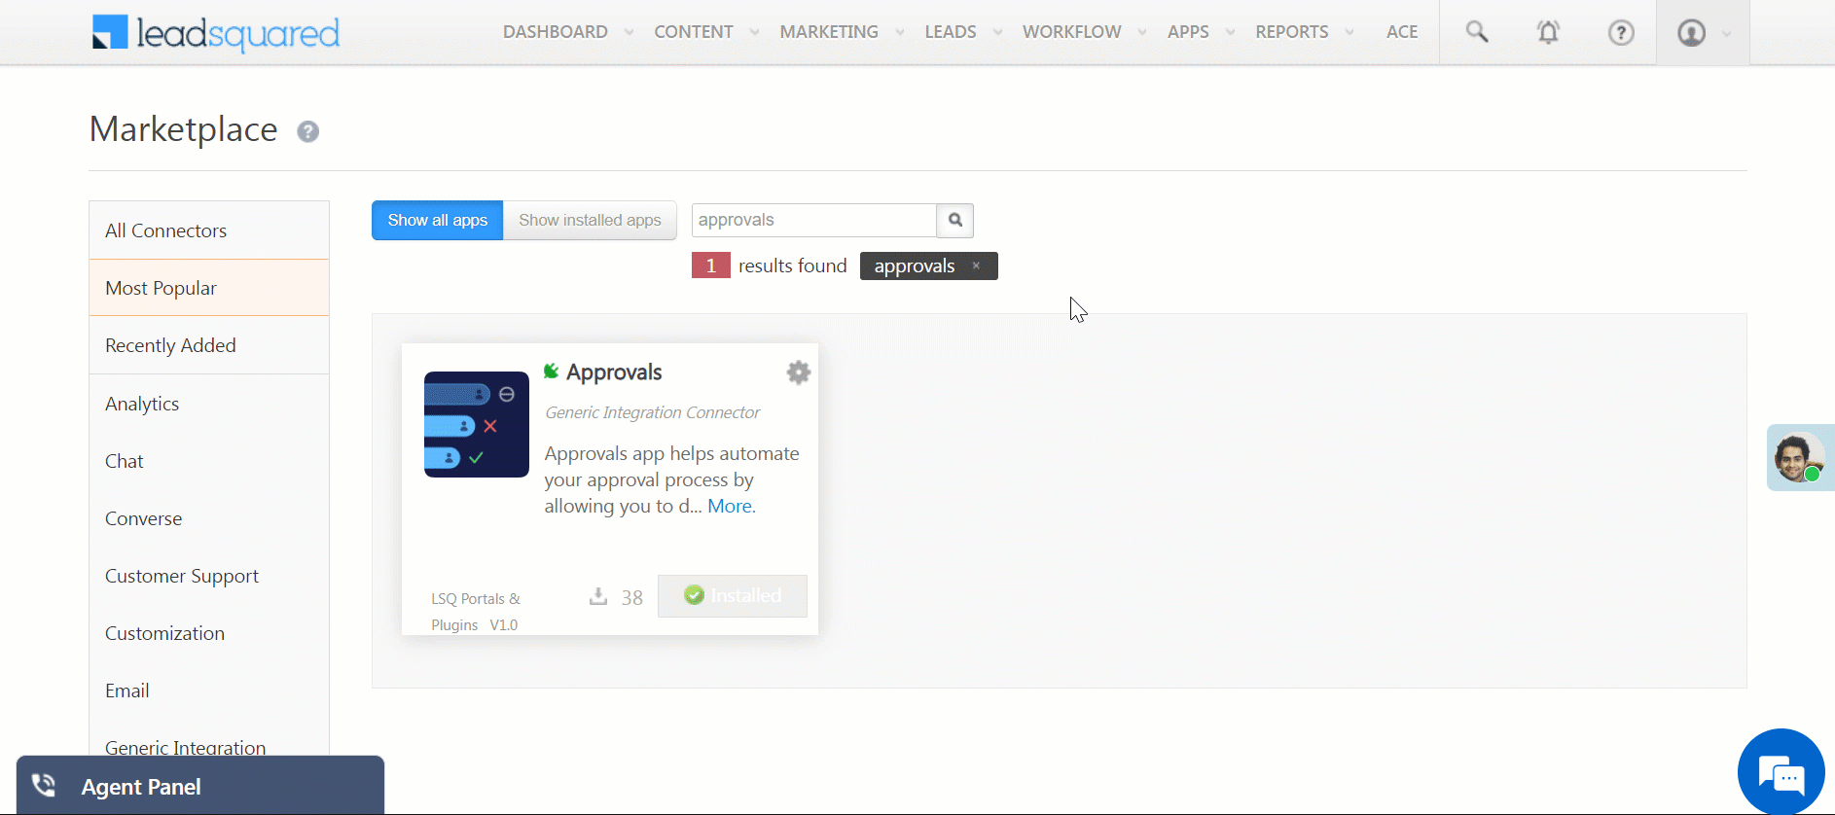The image size is (1835, 815).
Task: Select Customization category
Action: (x=209, y=633)
